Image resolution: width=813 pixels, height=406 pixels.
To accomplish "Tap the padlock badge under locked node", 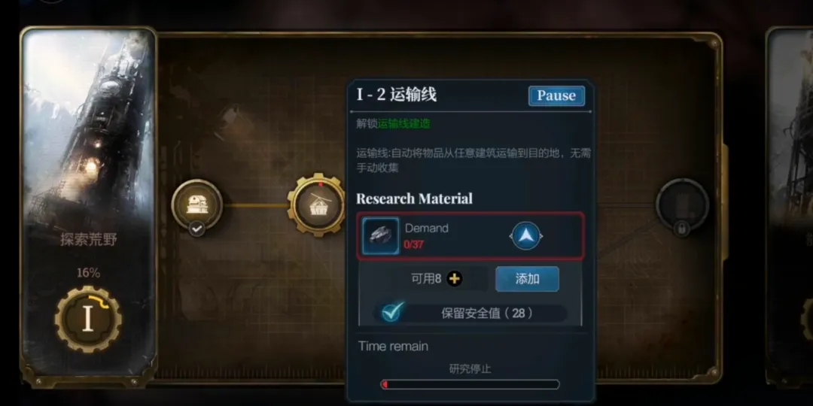I will click(682, 228).
